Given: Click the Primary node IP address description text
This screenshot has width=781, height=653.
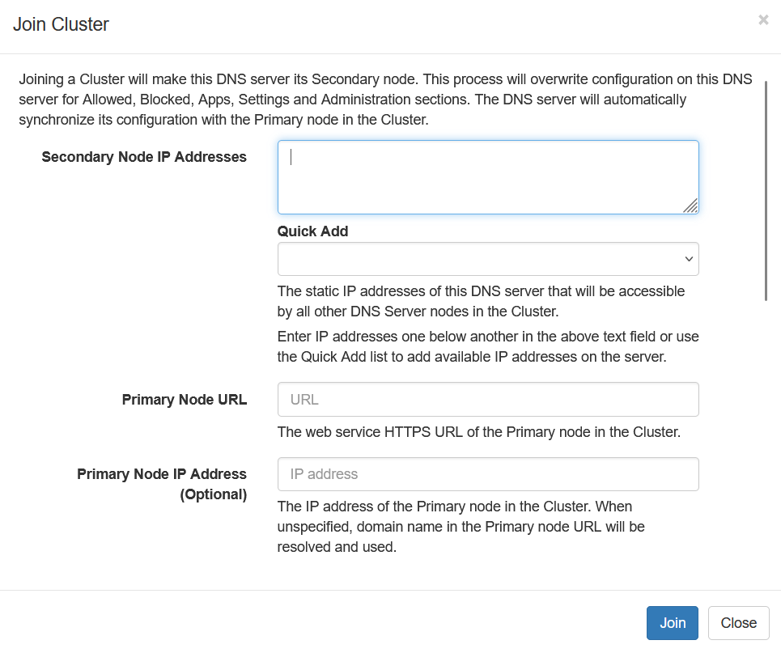Looking at the screenshot, I should (461, 527).
